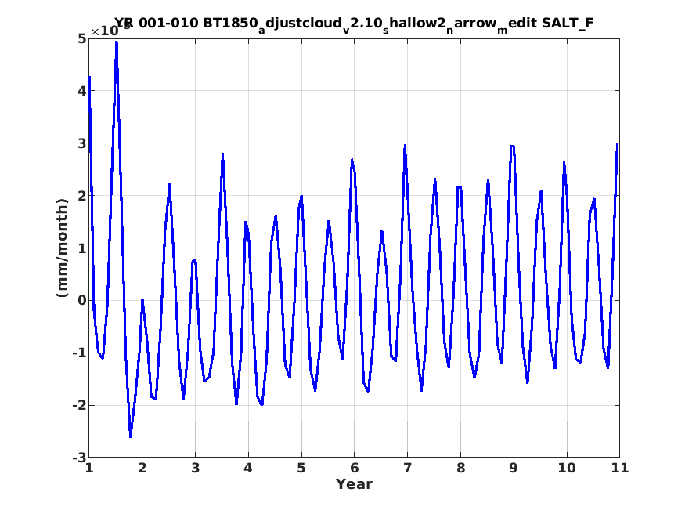Click the x-axis tick label '9'
The image size is (685, 514).
coord(514,468)
